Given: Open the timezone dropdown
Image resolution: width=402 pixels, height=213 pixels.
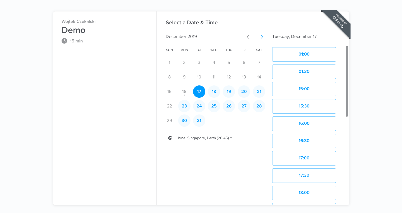Looking at the screenshot, I should tap(204, 138).
